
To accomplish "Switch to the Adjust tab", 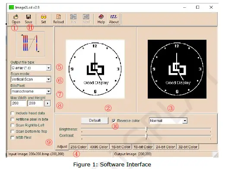I will pyautogui.click(x=62, y=147).
